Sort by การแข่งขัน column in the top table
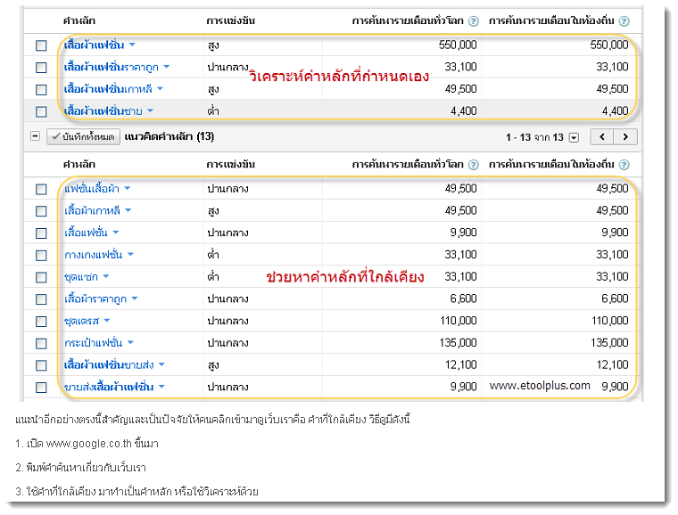The width and height of the screenshot is (678, 515). (230, 20)
